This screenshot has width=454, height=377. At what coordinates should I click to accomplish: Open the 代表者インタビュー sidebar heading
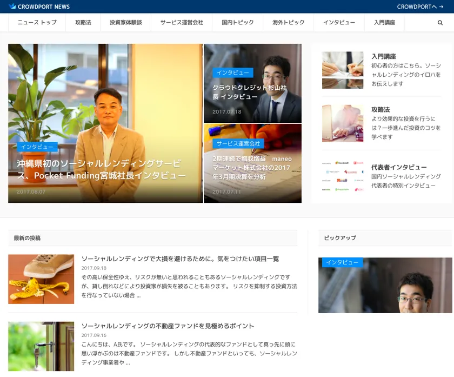(x=399, y=167)
